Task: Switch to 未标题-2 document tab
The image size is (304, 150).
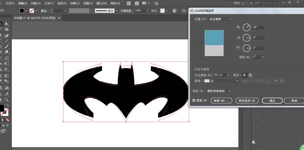Action: (x=35, y=18)
